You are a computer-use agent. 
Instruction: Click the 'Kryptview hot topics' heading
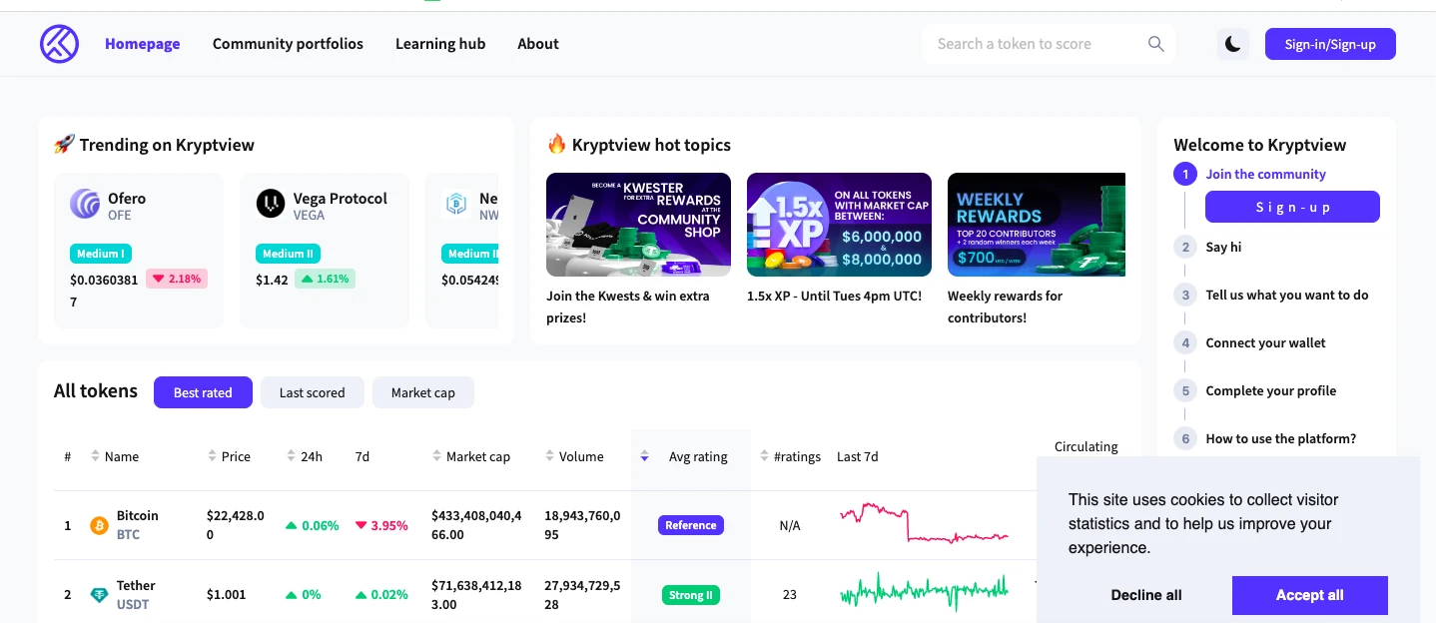coord(639,145)
